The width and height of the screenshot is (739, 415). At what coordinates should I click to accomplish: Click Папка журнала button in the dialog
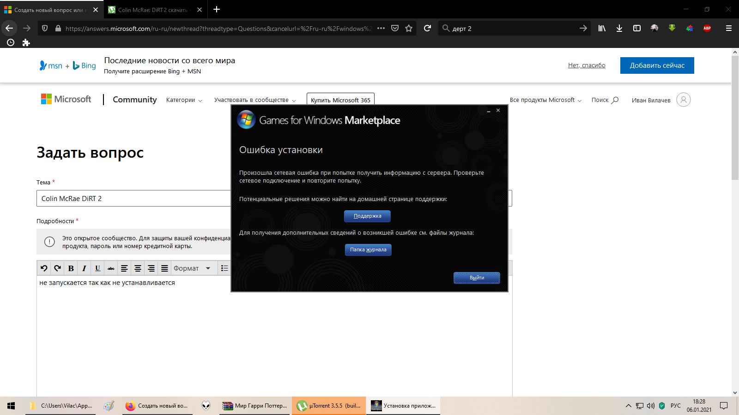pyautogui.click(x=368, y=250)
